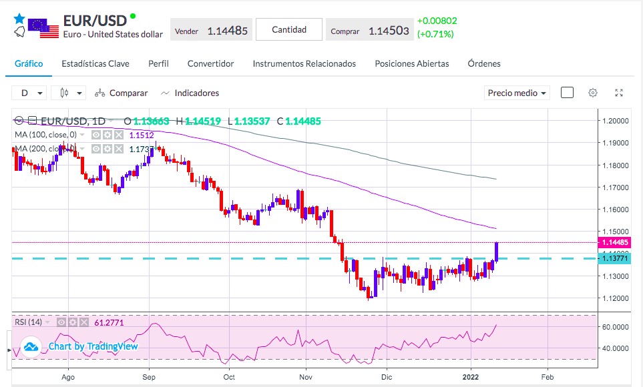Open the Estadísticas Clave tab
The height and width of the screenshot is (387, 643).
click(x=95, y=63)
